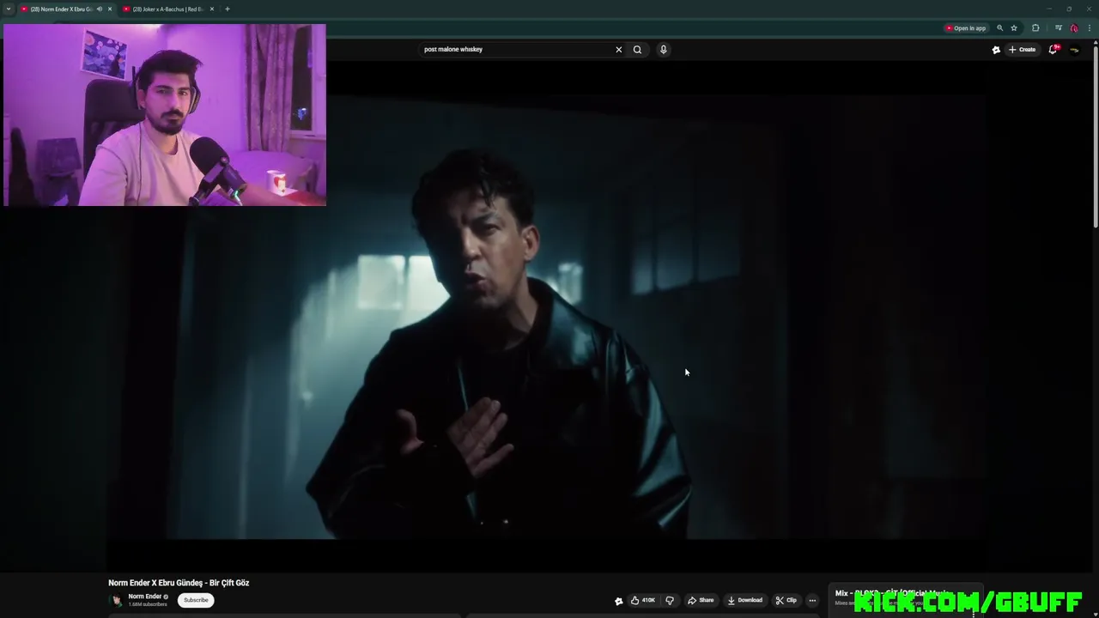Click the Open in app button

(966, 28)
